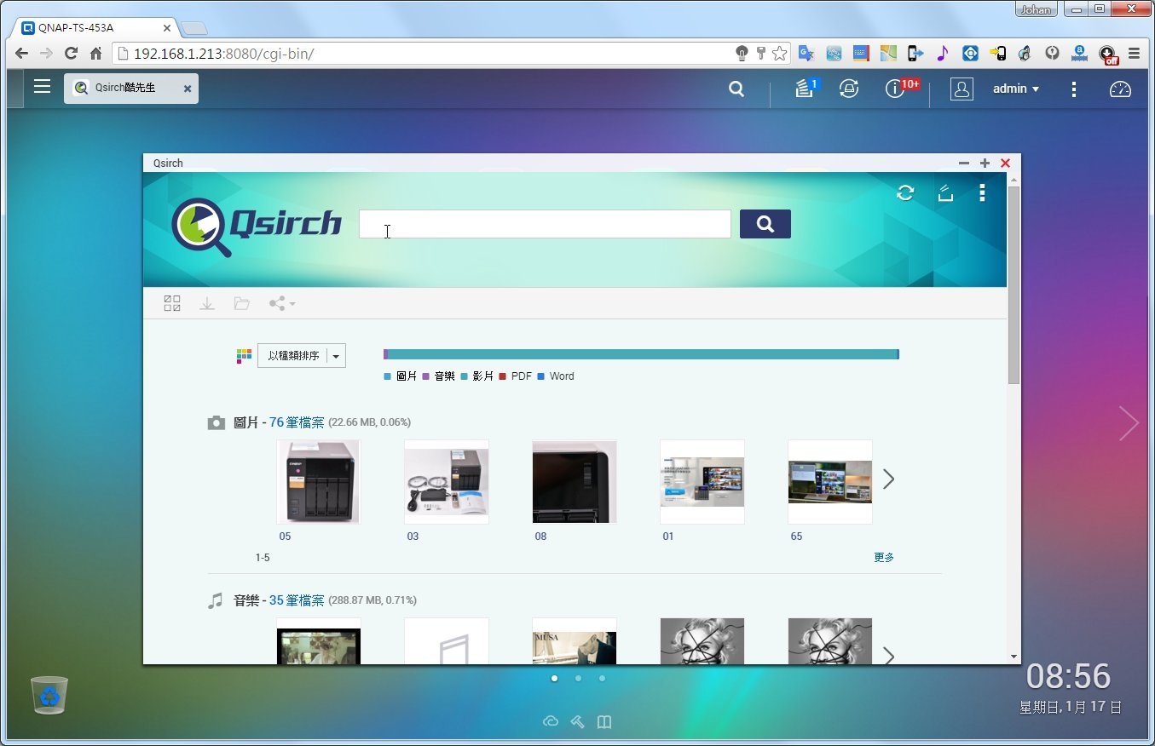Open the myQNAPcloud icon at bottom
Screen dimensions: 1155x746
[x=551, y=722]
